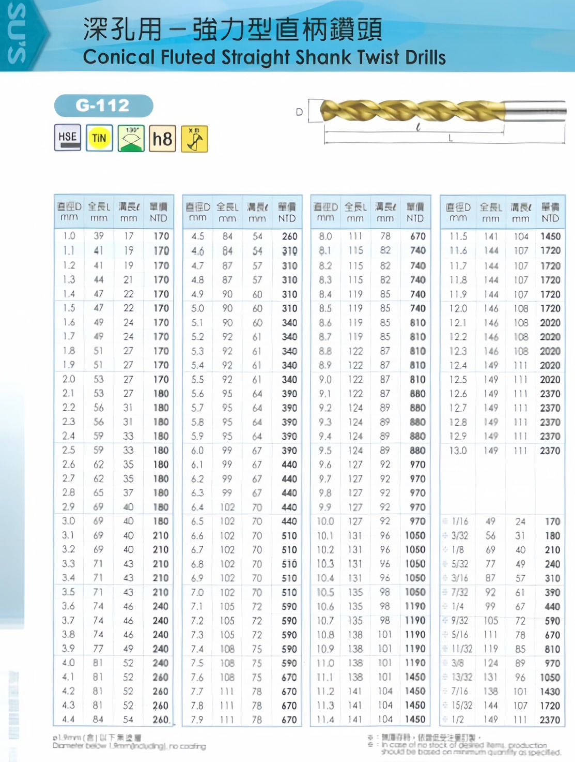Viewport: 575px width, 762px height.
Task: Click diameter cell 3.9 in first table
Action: point(69,648)
